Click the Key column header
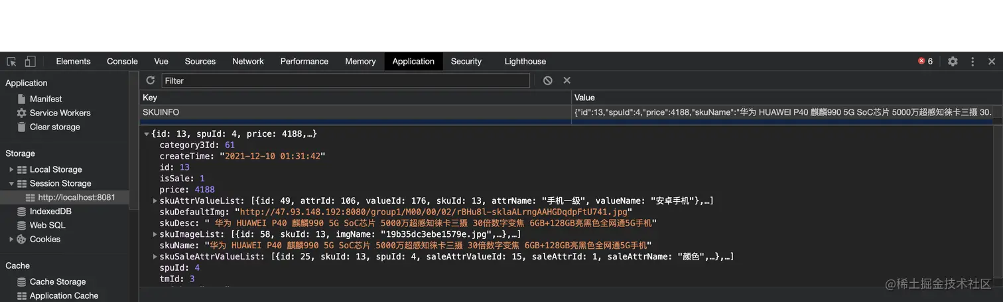The image size is (1003, 302). point(356,98)
